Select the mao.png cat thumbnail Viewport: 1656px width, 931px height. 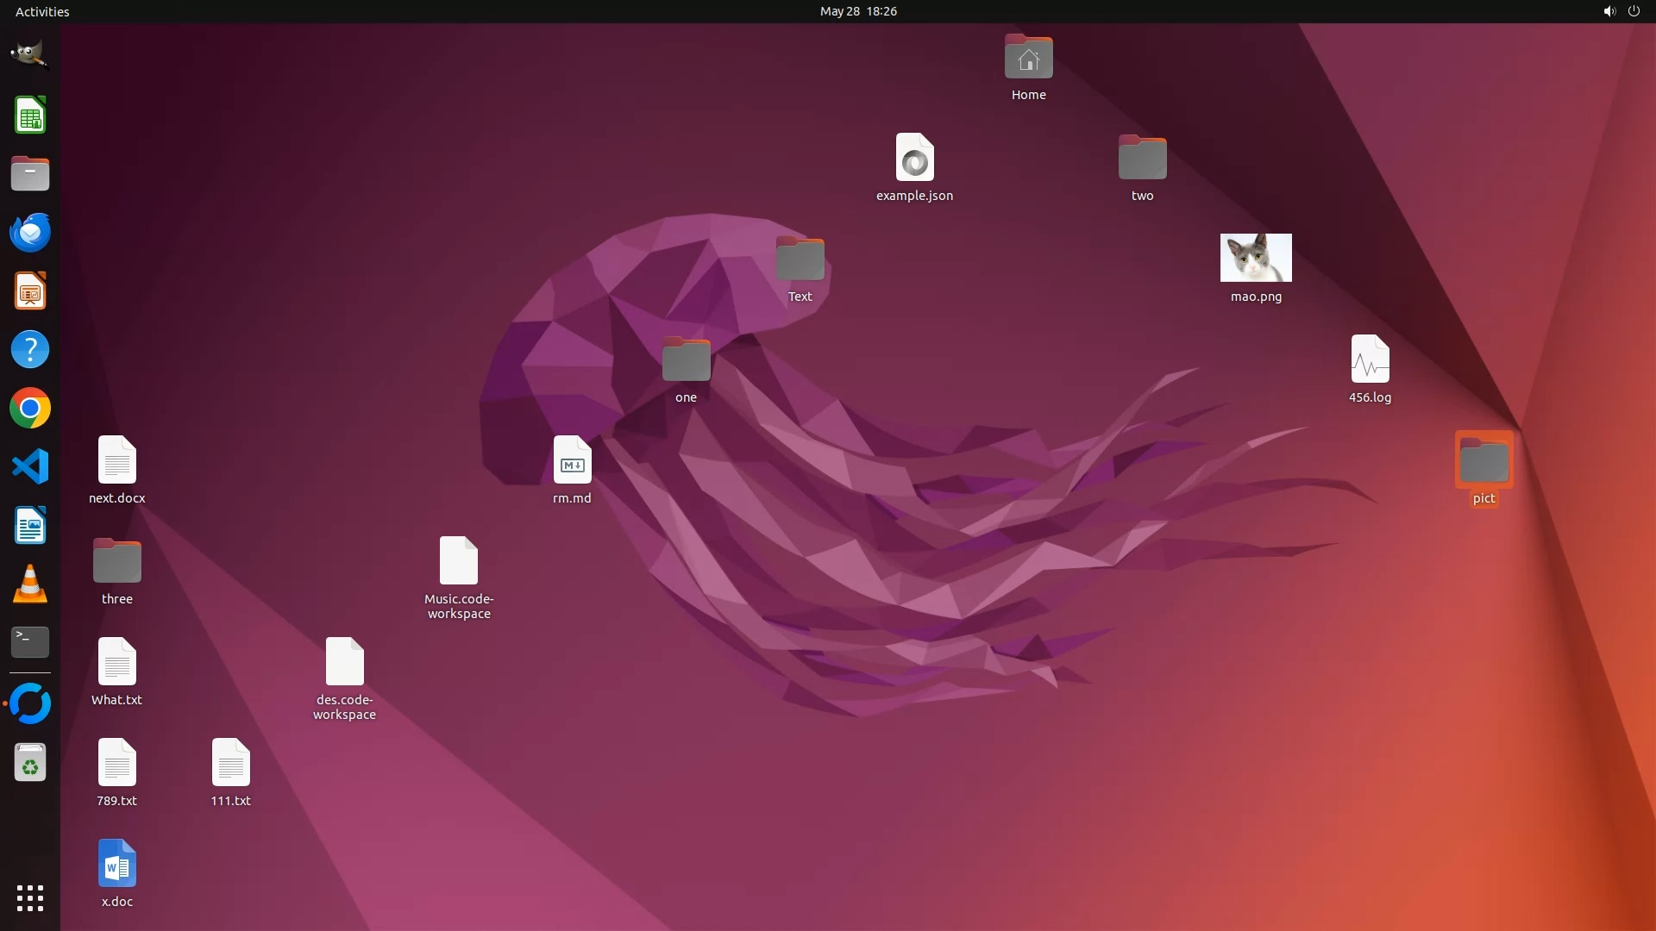(1256, 258)
